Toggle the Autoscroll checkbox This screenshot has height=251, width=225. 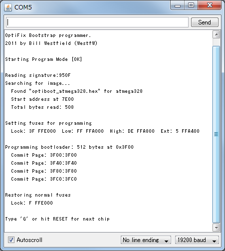tap(11, 240)
